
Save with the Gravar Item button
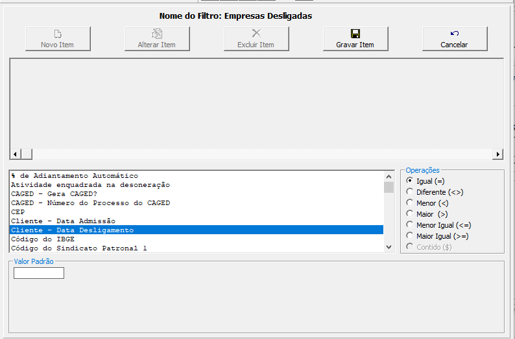tap(355, 39)
